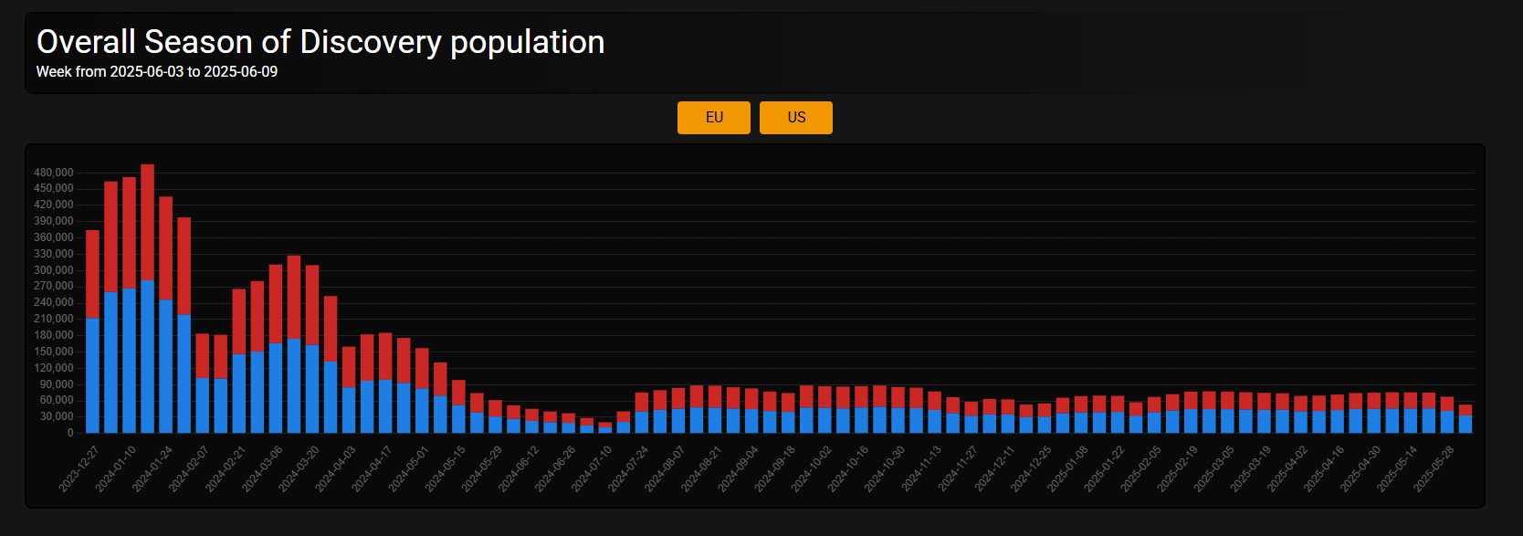Click the 90,000 y-axis label
Image resolution: width=1523 pixels, height=536 pixels.
(x=57, y=384)
